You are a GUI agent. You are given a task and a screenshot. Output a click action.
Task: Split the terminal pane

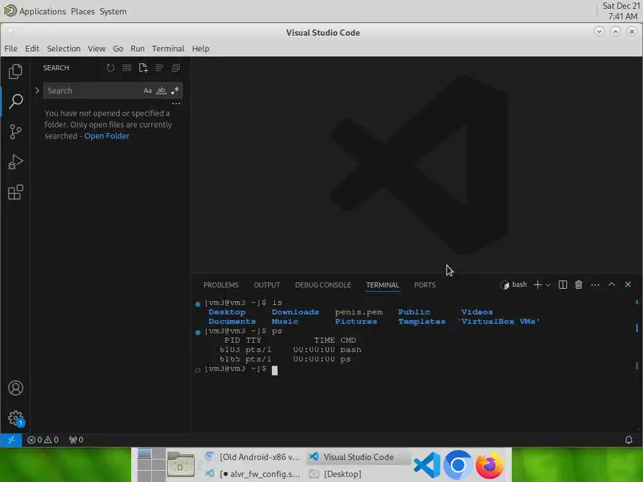tap(563, 284)
